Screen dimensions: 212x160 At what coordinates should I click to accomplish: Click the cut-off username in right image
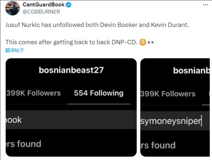[x=191, y=71]
